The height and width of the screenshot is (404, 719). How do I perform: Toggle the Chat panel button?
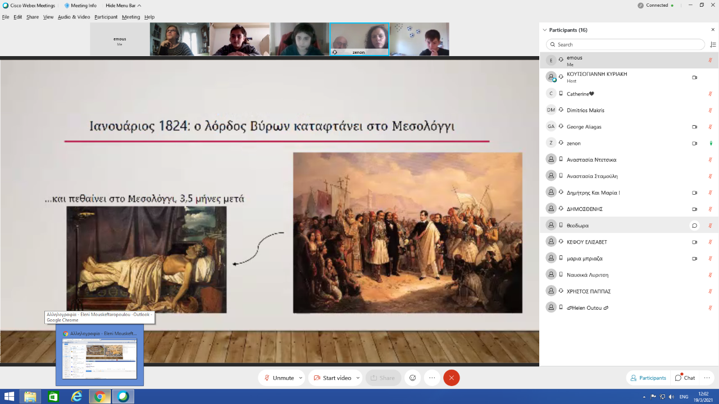pos(685,378)
